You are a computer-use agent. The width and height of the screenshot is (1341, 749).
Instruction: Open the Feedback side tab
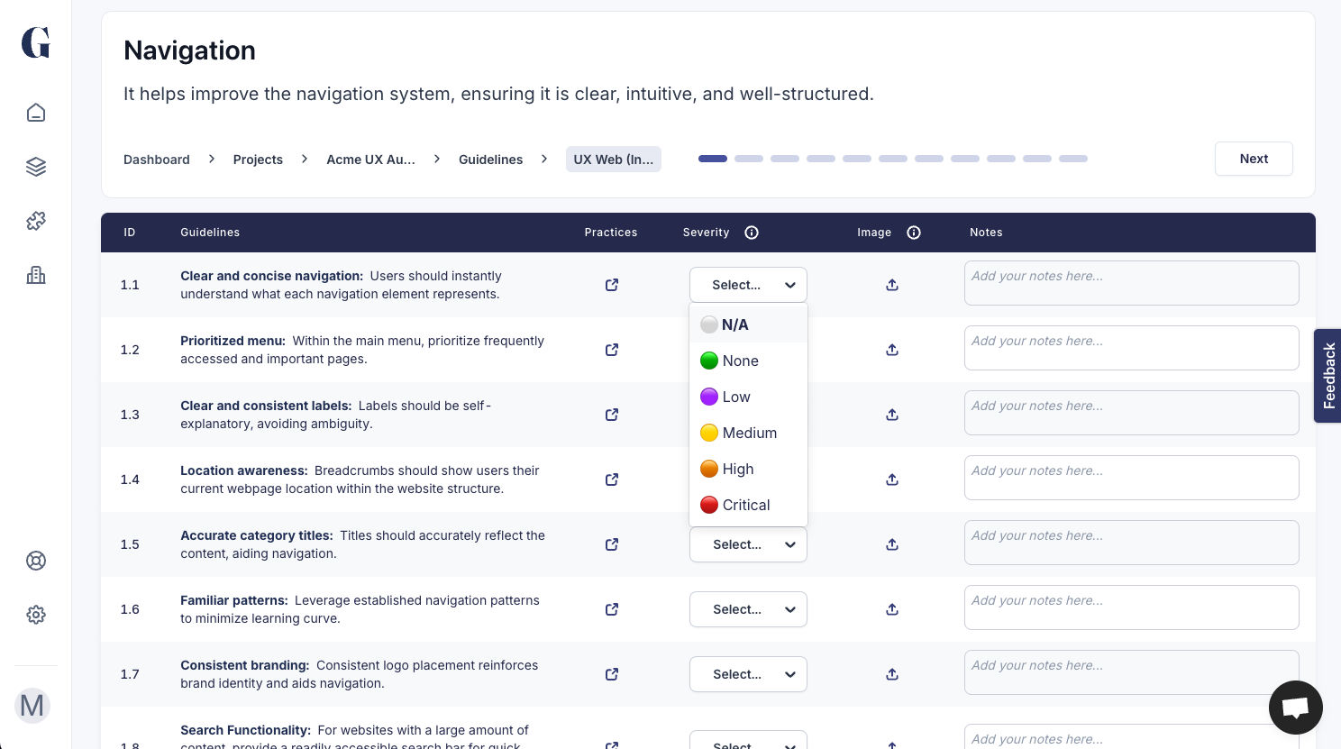[1327, 376]
